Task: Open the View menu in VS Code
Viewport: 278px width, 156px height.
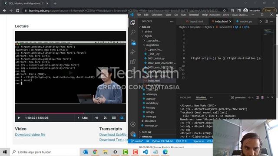Action: (x=168, y=15)
